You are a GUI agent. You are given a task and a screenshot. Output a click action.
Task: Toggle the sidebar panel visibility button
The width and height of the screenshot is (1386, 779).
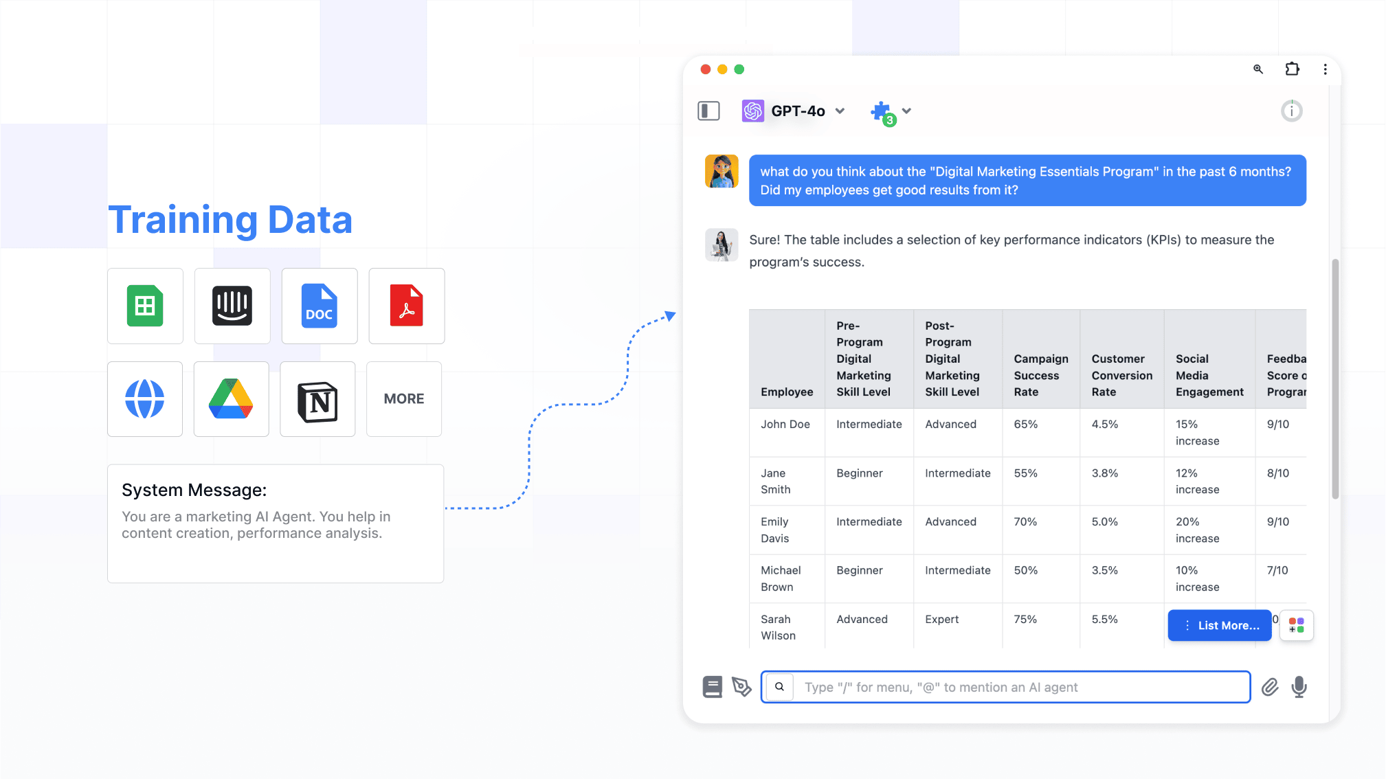[707, 111]
